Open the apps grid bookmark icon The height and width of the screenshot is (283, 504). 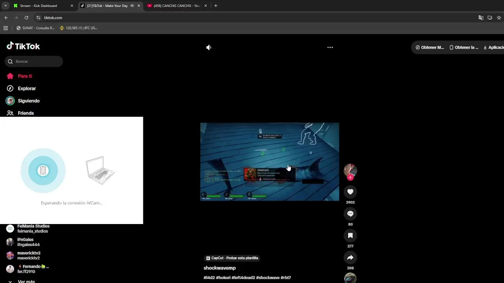tap(6, 28)
